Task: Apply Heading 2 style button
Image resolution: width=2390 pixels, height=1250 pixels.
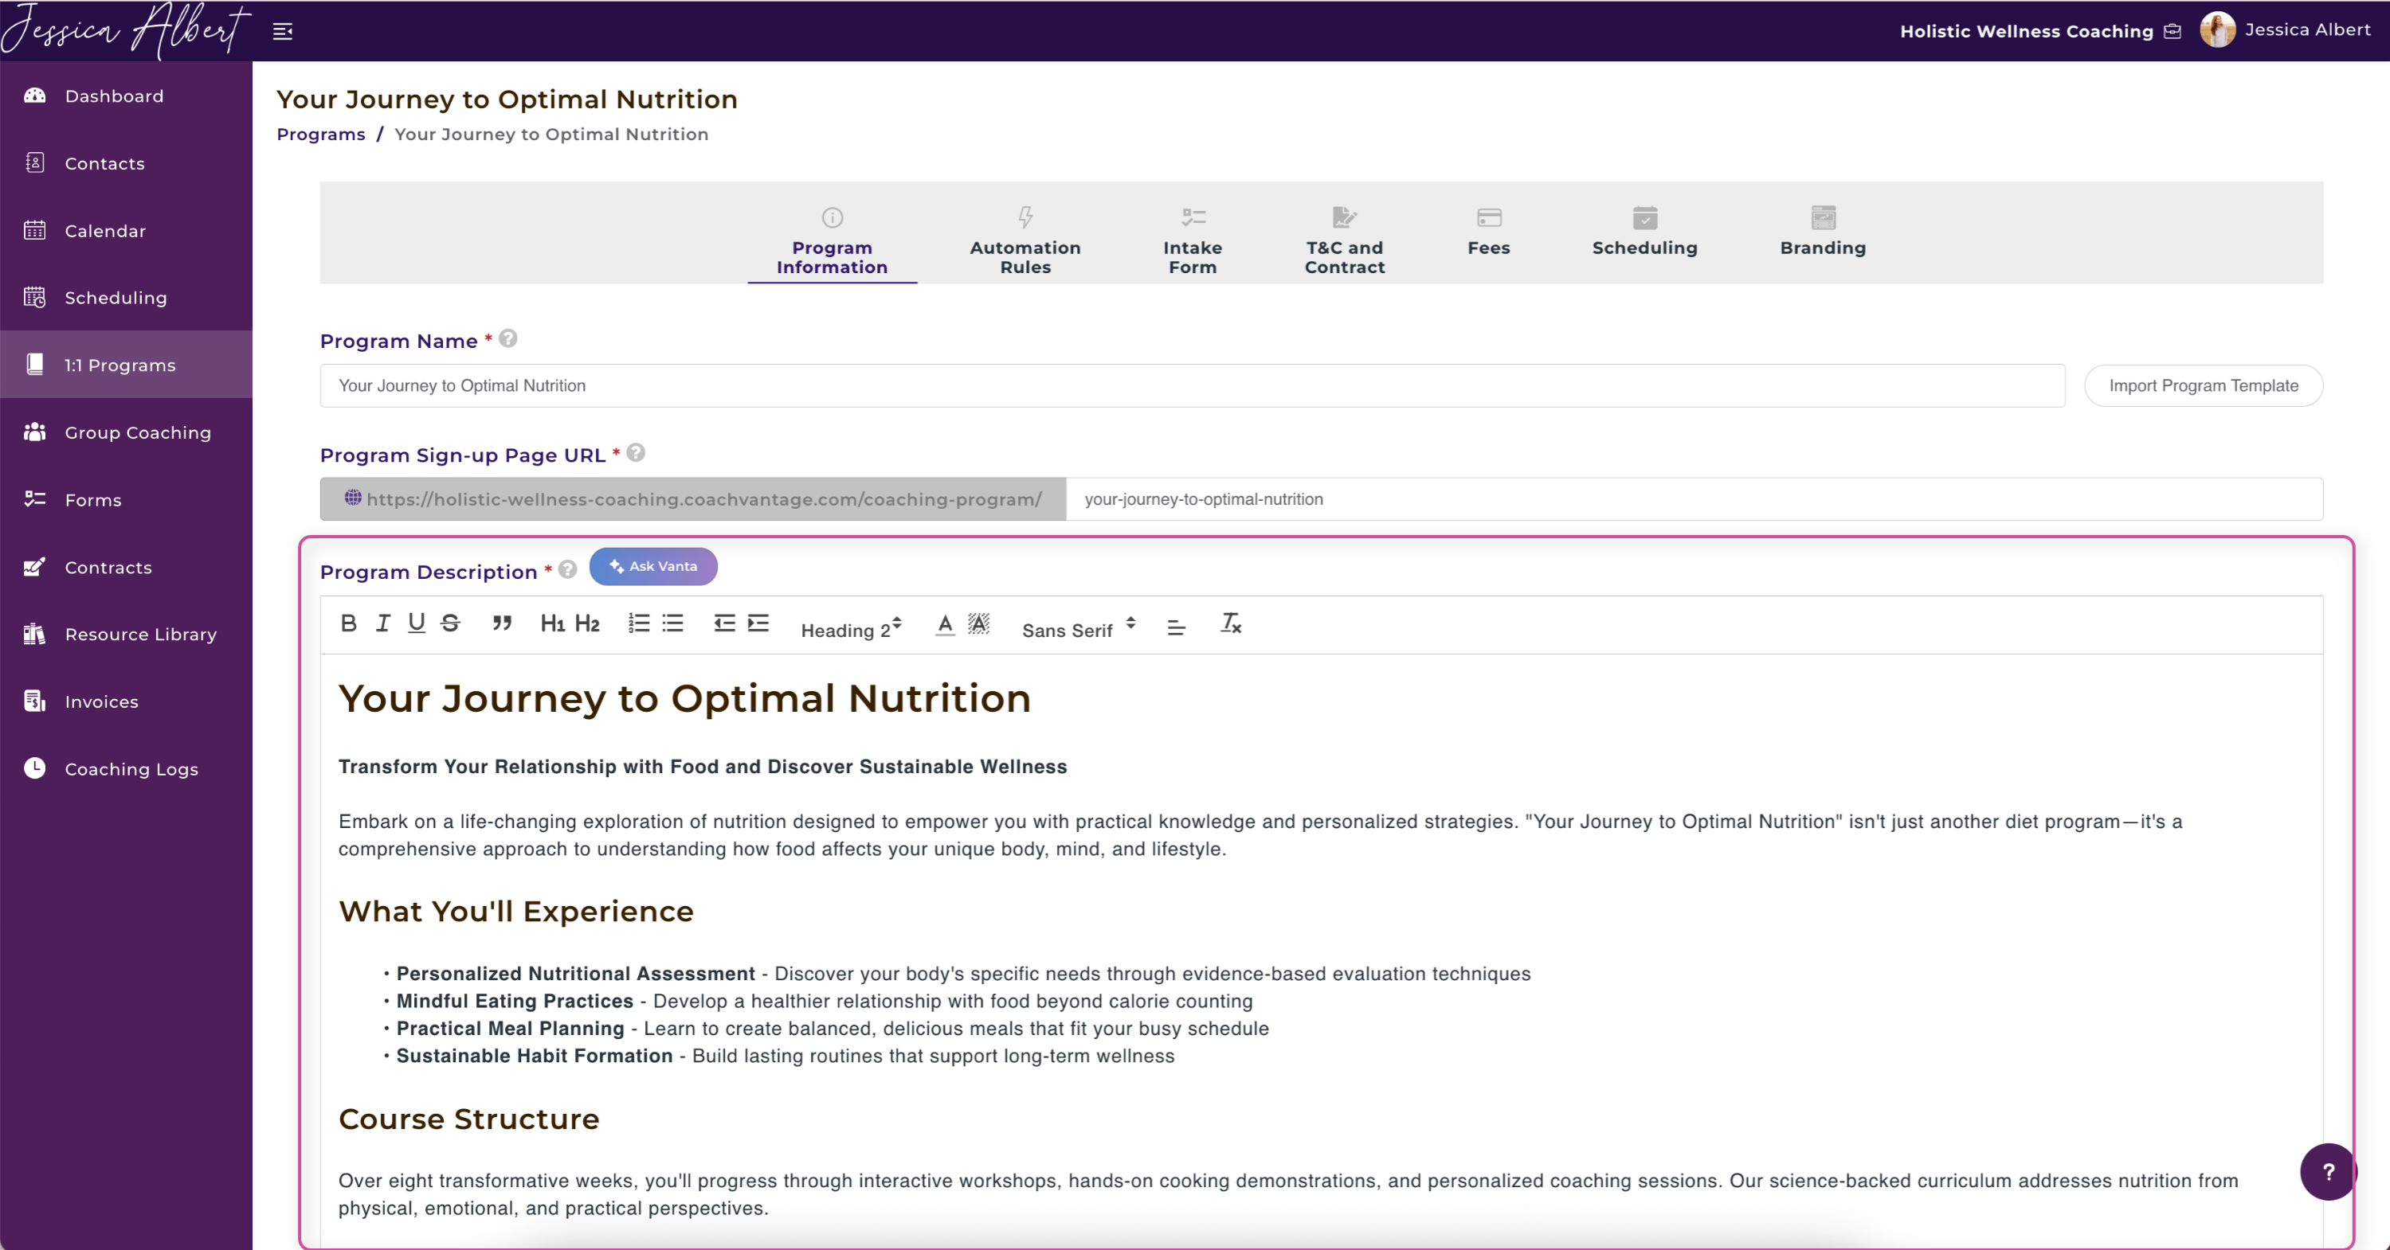Action: pyautogui.click(x=587, y=624)
